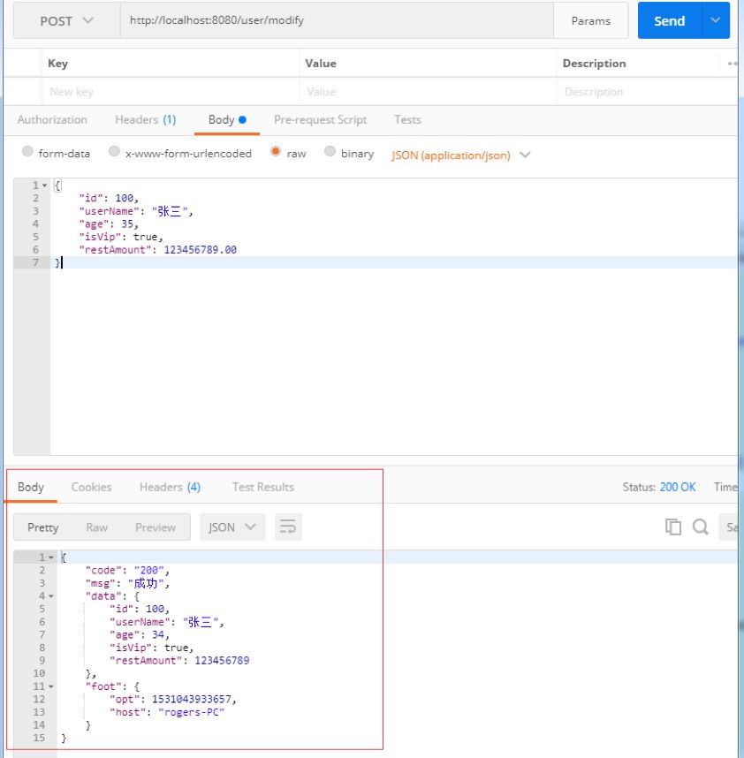
Task: Open the POST method dropdown
Action: click(x=67, y=21)
